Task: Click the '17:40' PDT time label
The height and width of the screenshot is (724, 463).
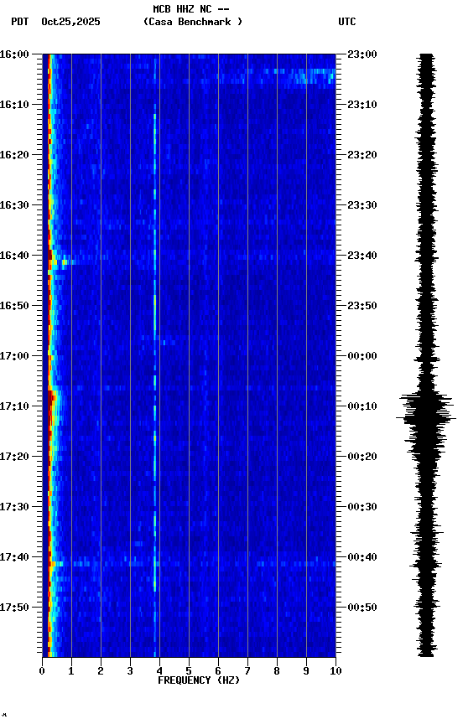Action: [x=14, y=557]
